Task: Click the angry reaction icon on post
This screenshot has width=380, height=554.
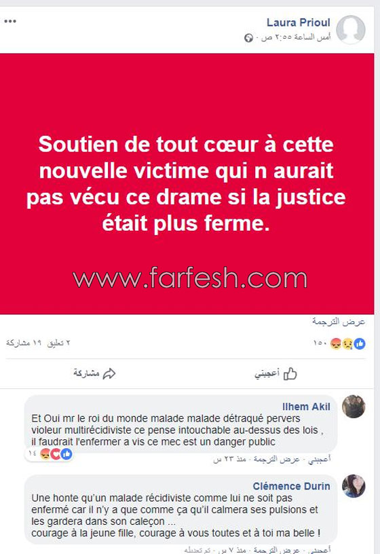Action: (x=336, y=344)
